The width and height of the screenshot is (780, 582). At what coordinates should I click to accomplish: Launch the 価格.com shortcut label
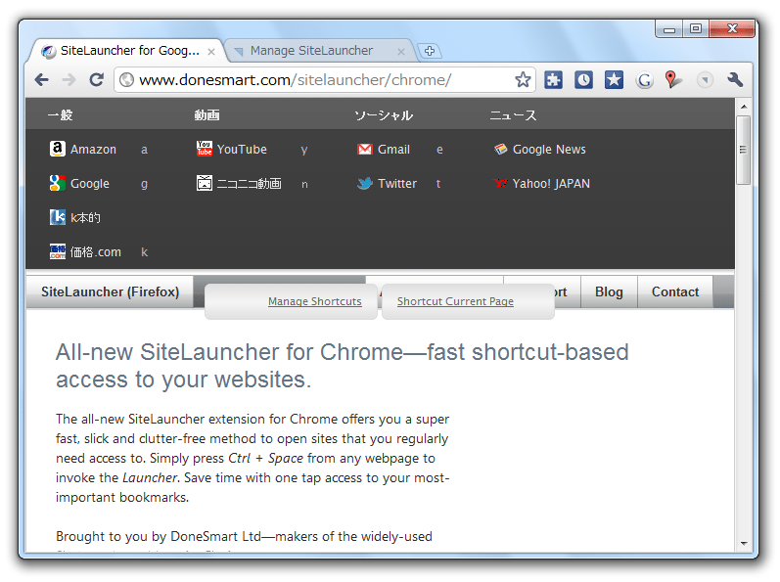pyautogui.click(x=96, y=252)
